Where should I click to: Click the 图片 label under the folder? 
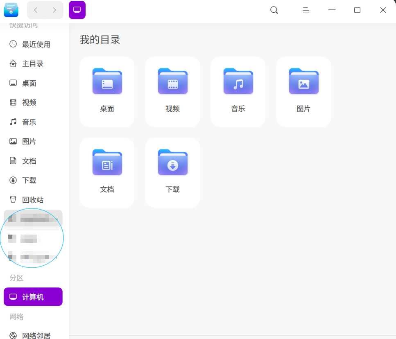coord(303,109)
